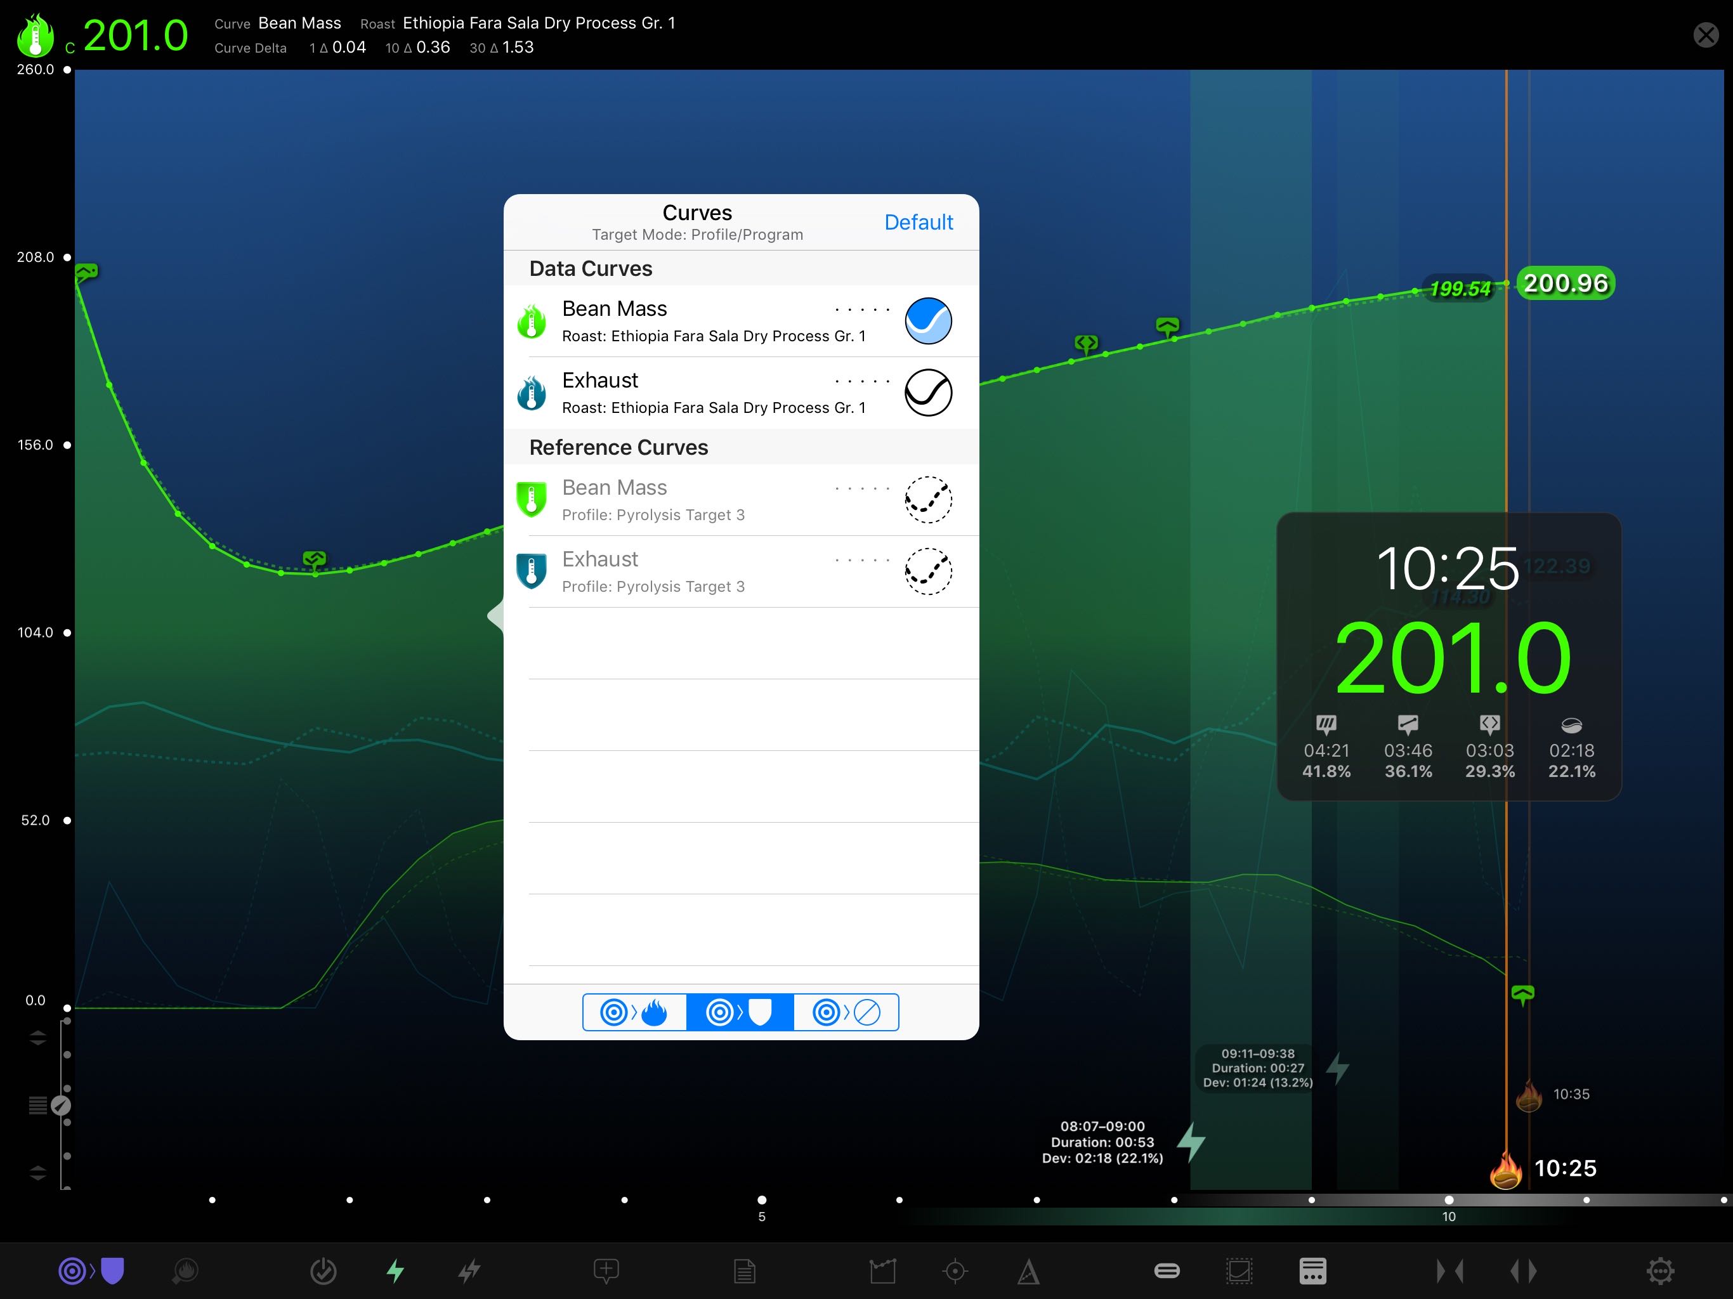Select target-to-none mode segment
1733x1299 pixels.
point(846,1012)
